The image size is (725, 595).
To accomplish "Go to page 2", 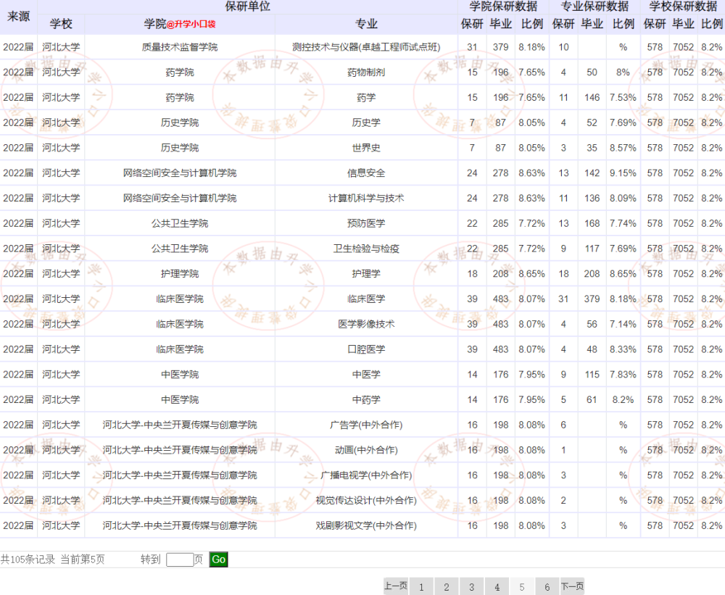I will coord(446,587).
